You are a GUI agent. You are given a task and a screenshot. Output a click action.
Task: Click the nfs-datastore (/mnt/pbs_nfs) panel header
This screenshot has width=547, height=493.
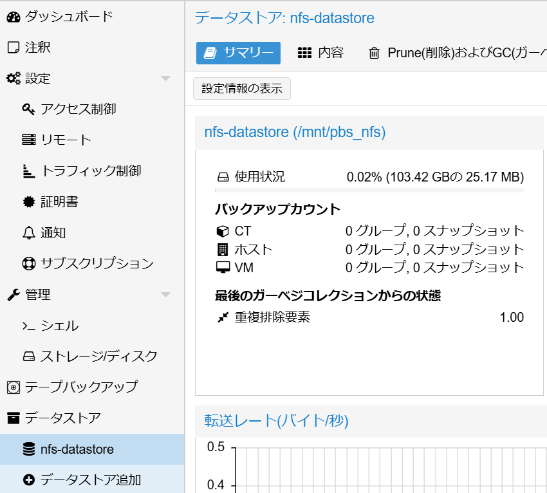(x=369, y=133)
